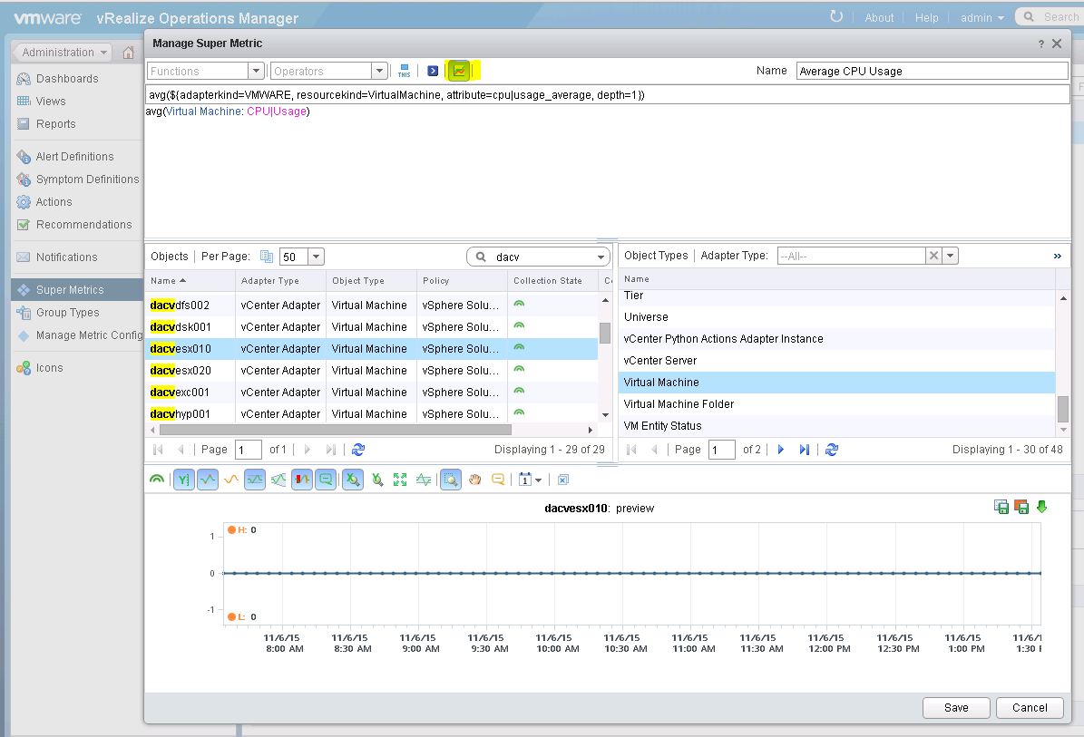The width and height of the screenshot is (1084, 737).
Task: Refresh the Object Types list
Action: [x=832, y=450]
